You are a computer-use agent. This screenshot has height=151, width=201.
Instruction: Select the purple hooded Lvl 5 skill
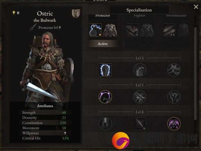(105, 97)
